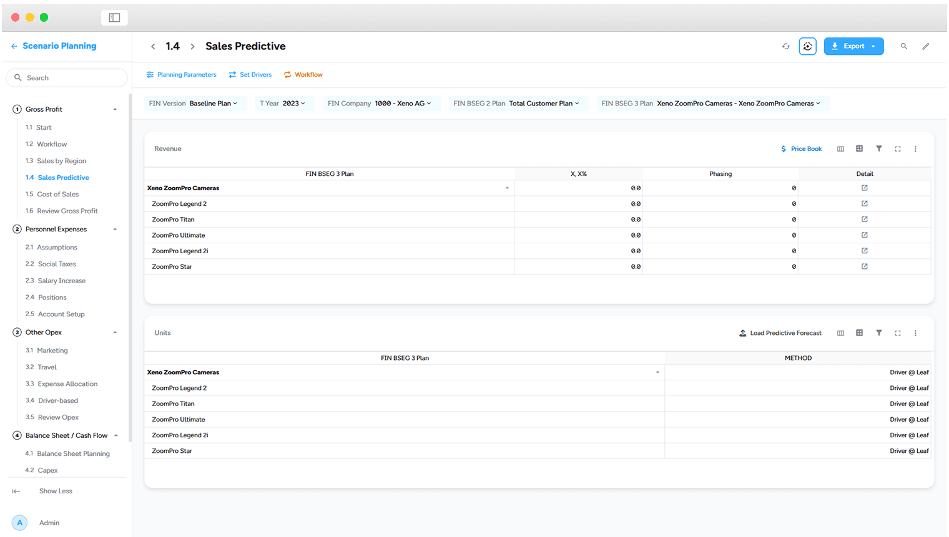Navigate to 1.6 Review Gross Profit
Image resolution: width=949 pixels, height=537 pixels.
pyautogui.click(x=62, y=211)
